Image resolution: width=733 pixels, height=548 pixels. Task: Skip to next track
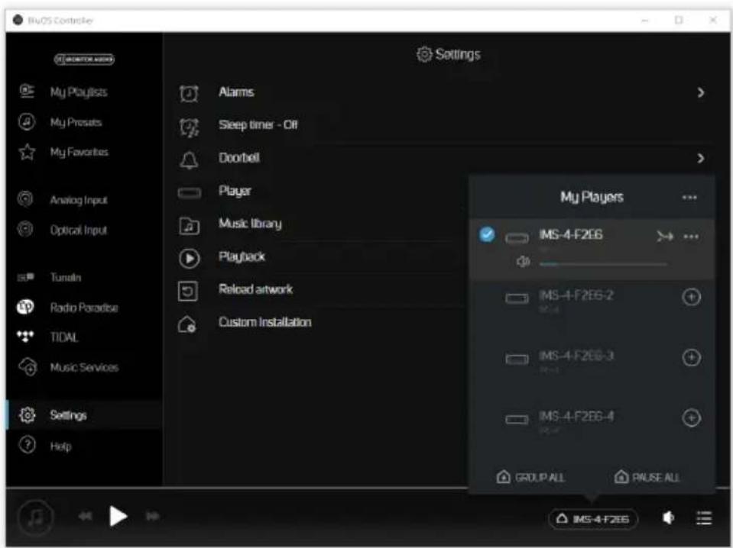(153, 516)
